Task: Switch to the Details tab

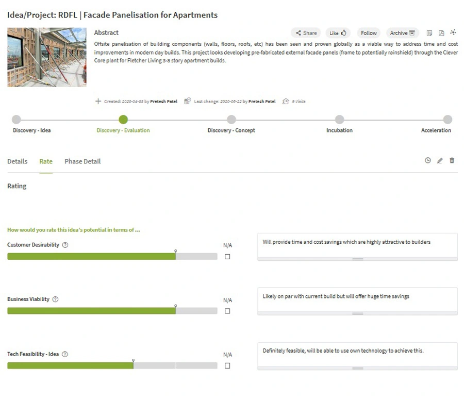Action: tap(18, 161)
